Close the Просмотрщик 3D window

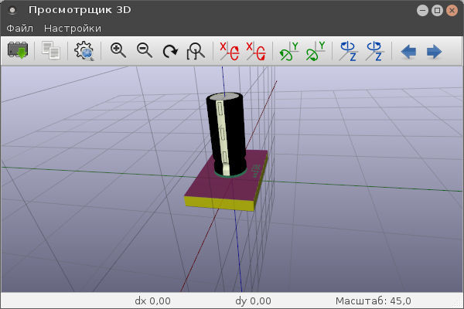pos(452,11)
